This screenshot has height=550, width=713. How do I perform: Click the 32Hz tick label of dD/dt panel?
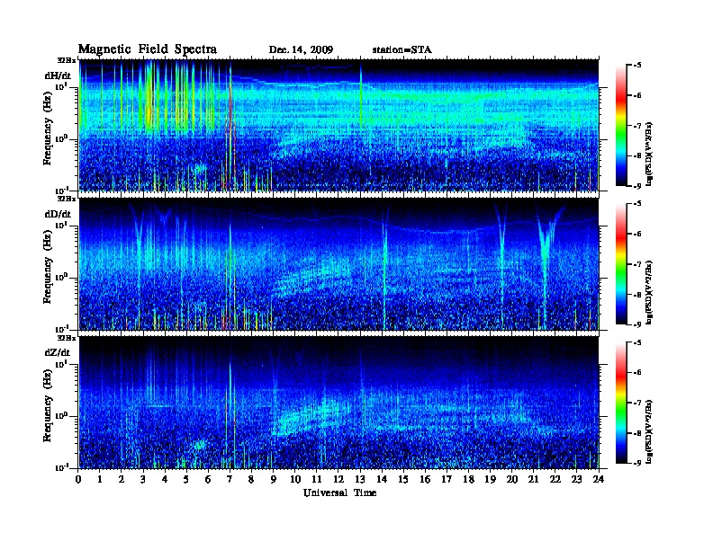tap(67, 199)
